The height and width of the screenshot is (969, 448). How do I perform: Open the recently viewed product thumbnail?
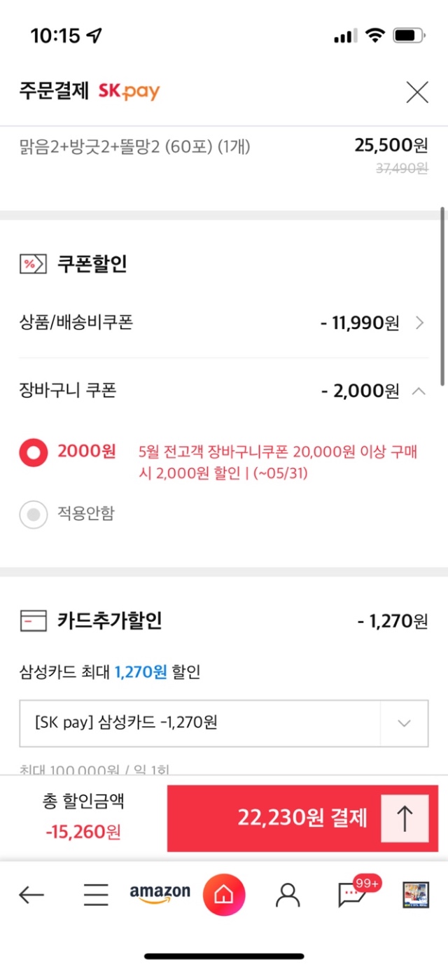(416, 894)
